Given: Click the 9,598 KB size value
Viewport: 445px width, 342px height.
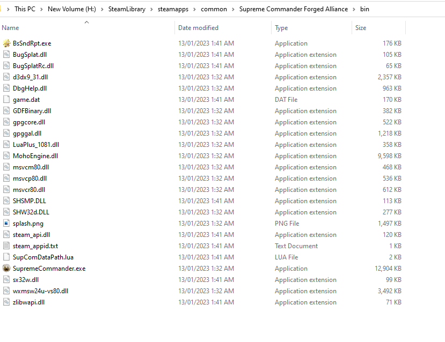Looking at the screenshot, I should (389, 156).
